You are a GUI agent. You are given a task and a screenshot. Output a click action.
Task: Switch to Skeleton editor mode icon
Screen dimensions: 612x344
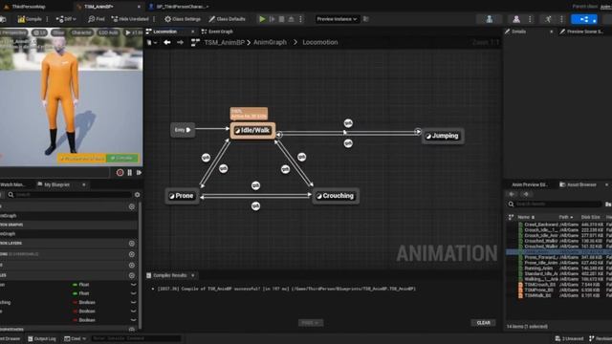[489, 19]
